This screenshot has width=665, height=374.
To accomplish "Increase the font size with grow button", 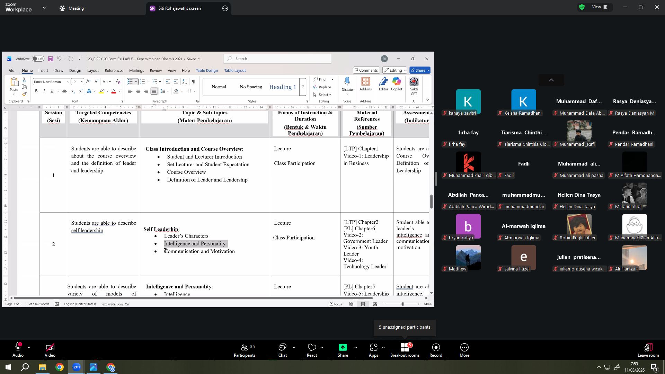I will pos(88,82).
